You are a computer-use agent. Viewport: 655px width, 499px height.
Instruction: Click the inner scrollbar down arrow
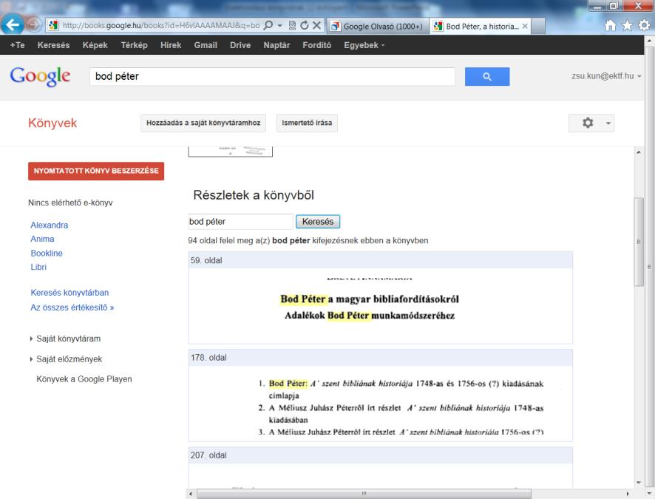point(638,483)
